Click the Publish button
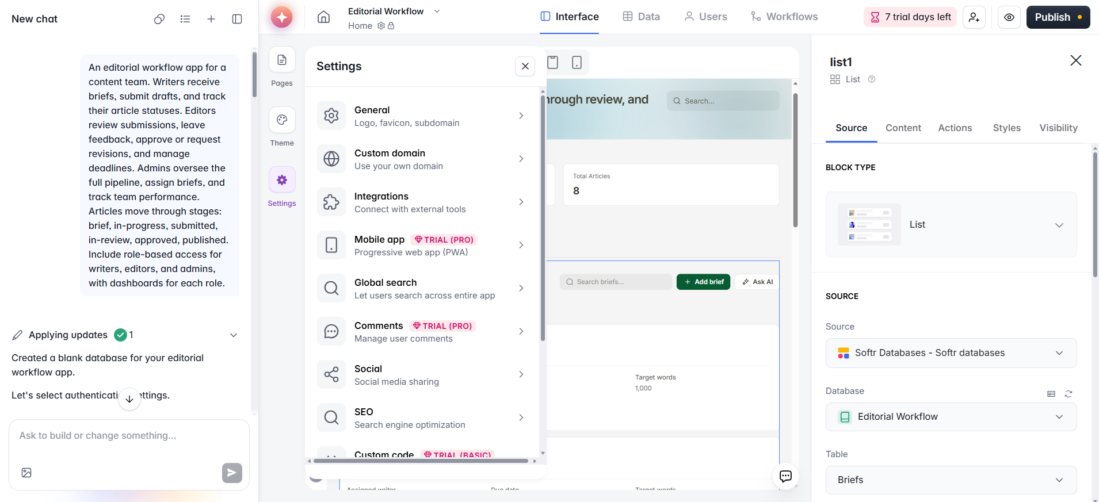The width and height of the screenshot is (1099, 502). 1058,17
